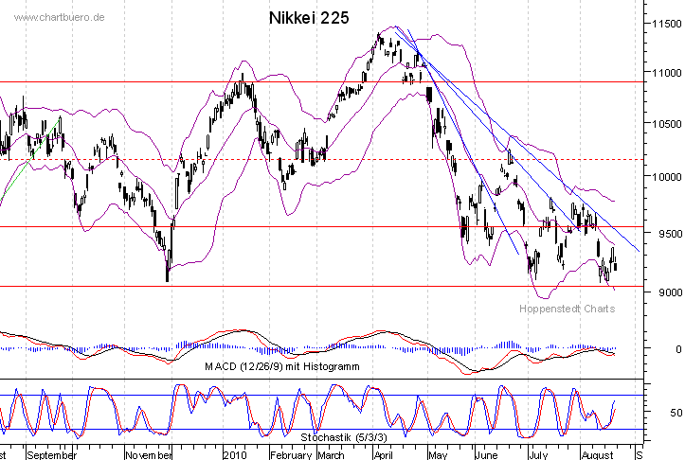Click the 2010 year label
Viewport: 685px width, 460px height.
pos(235,455)
